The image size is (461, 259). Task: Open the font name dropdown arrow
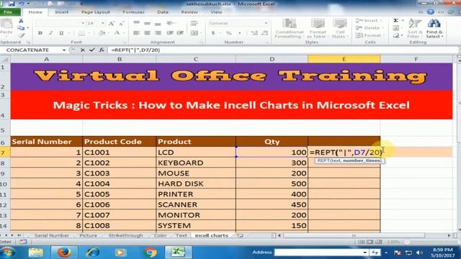coord(83,23)
